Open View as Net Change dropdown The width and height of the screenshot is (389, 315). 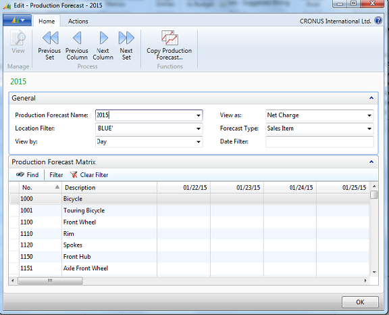pyautogui.click(x=369, y=116)
